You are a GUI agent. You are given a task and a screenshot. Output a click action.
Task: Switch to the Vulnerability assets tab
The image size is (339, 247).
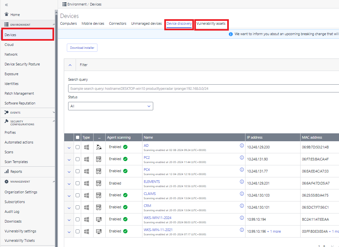[211, 23]
